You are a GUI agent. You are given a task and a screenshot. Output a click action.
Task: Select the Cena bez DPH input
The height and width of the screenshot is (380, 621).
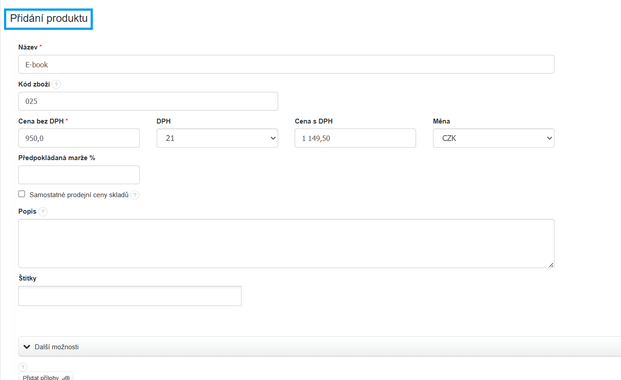click(79, 138)
